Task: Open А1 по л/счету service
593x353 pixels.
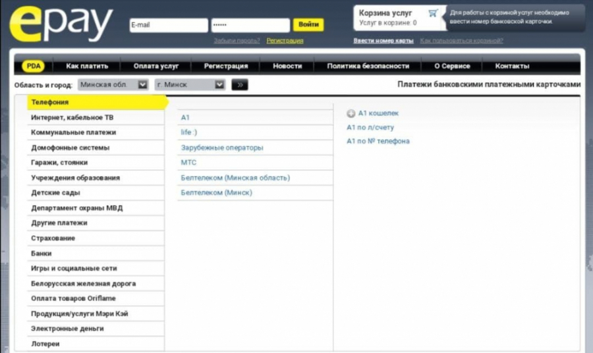Action: (x=370, y=127)
